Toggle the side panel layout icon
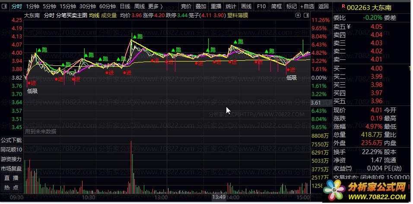The width and height of the screenshot is (413, 204). (306, 15)
